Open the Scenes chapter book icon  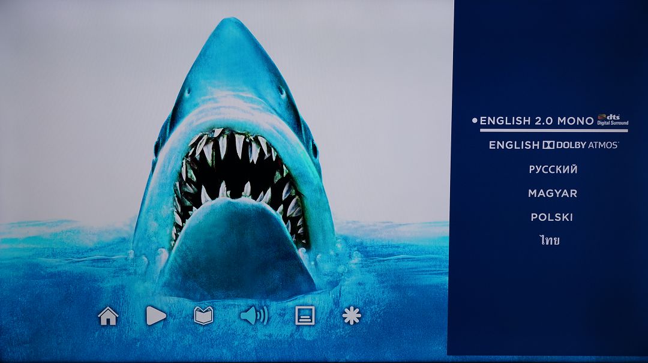(204, 316)
